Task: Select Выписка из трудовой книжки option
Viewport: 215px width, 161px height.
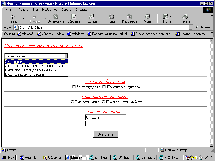Action: pos(36,70)
